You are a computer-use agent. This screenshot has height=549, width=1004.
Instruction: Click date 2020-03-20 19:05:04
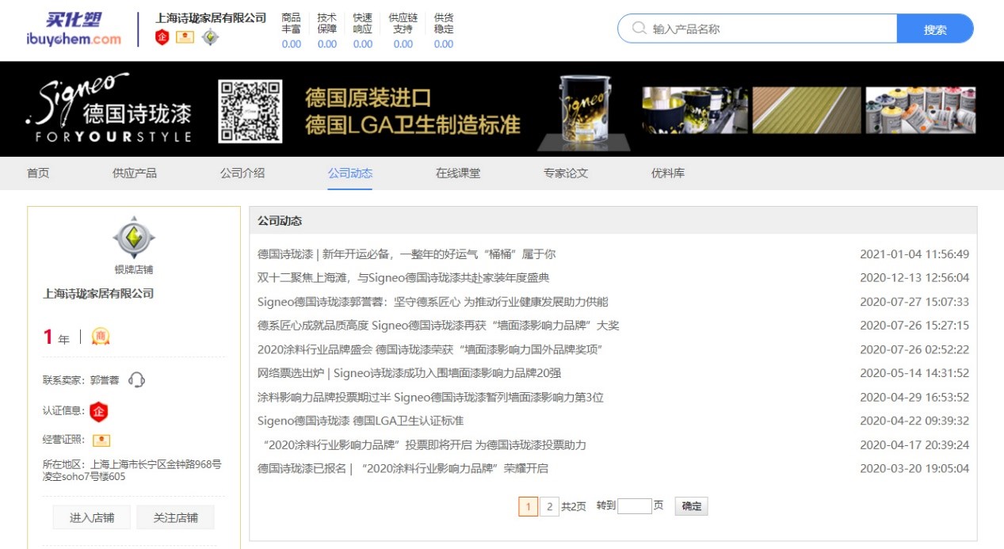pyautogui.click(x=914, y=468)
